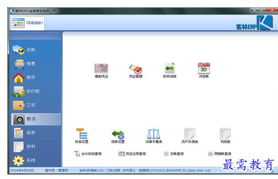Click the 软件:标准版1.01 status bar text
The height and width of the screenshot is (179, 278).
(x=91, y=170)
